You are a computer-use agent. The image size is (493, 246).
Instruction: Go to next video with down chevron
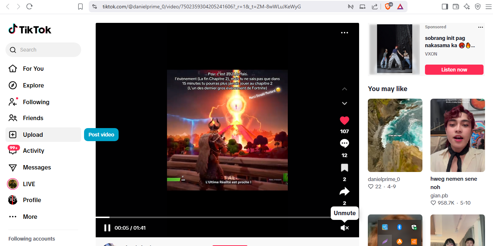point(345,103)
